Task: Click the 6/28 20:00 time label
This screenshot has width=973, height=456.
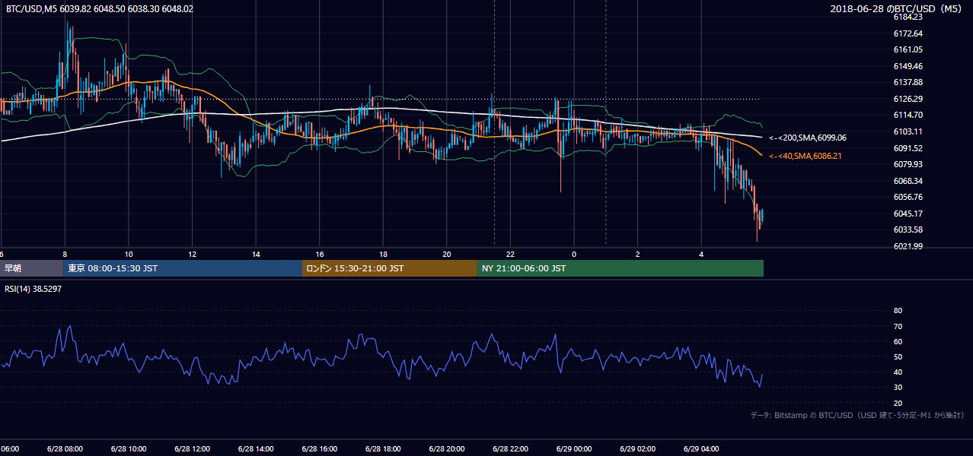Action: 446,449
